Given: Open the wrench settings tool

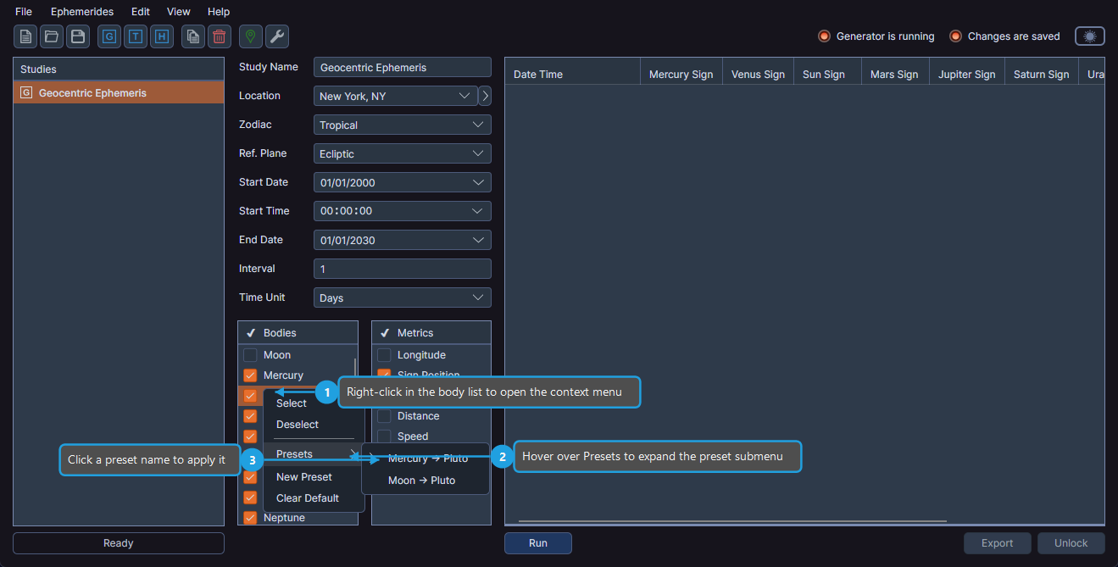Looking at the screenshot, I should [277, 36].
